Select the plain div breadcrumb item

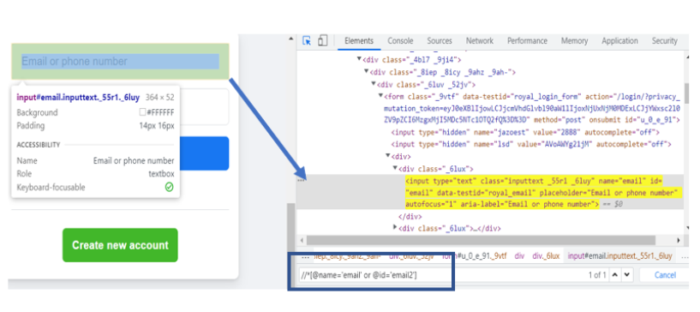point(519,256)
